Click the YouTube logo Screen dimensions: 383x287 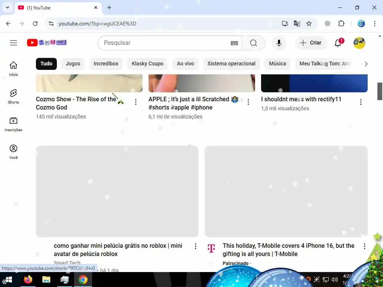[47, 43]
